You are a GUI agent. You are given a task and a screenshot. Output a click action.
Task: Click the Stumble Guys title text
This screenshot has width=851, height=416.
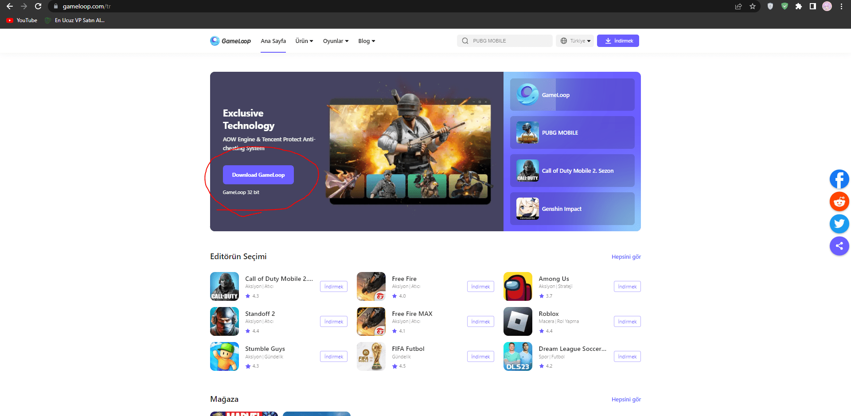(265, 349)
